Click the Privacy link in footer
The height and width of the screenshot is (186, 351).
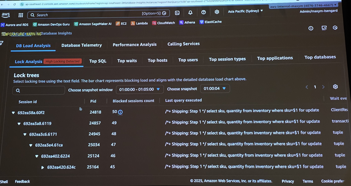click(x=288, y=181)
